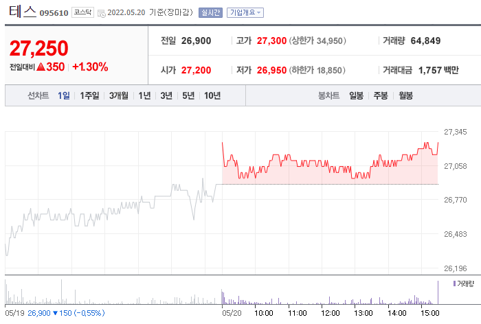Click the 선차트 label
This screenshot has width=481, height=324.
coord(38,95)
